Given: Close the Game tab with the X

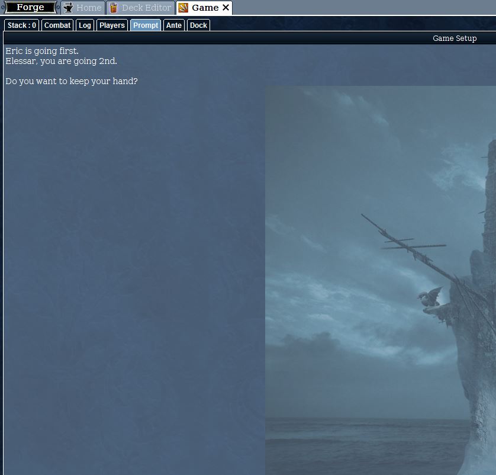Looking at the screenshot, I should point(226,7).
